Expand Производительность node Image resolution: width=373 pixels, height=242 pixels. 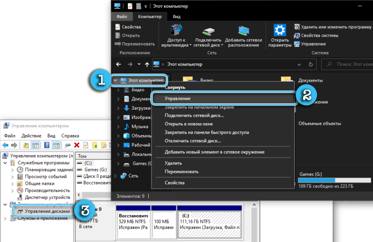coord(13,190)
